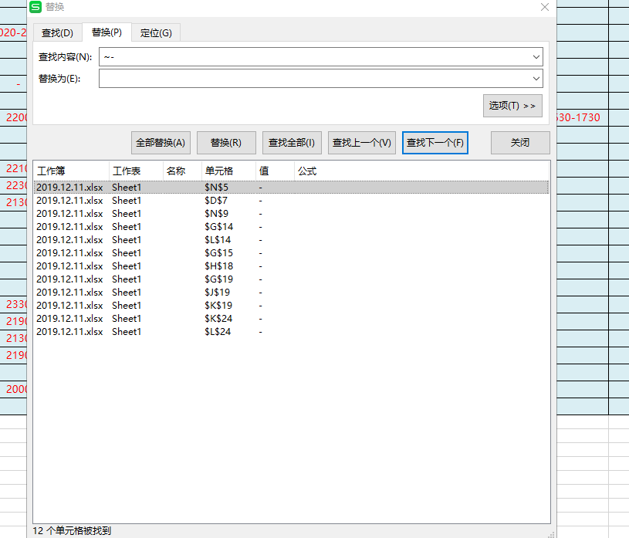629x538 pixels.
Task: Select the result row for $D$7
Action: tap(292, 201)
